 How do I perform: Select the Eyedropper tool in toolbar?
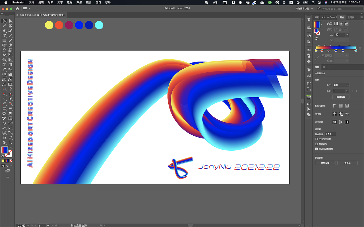click(4, 70)
